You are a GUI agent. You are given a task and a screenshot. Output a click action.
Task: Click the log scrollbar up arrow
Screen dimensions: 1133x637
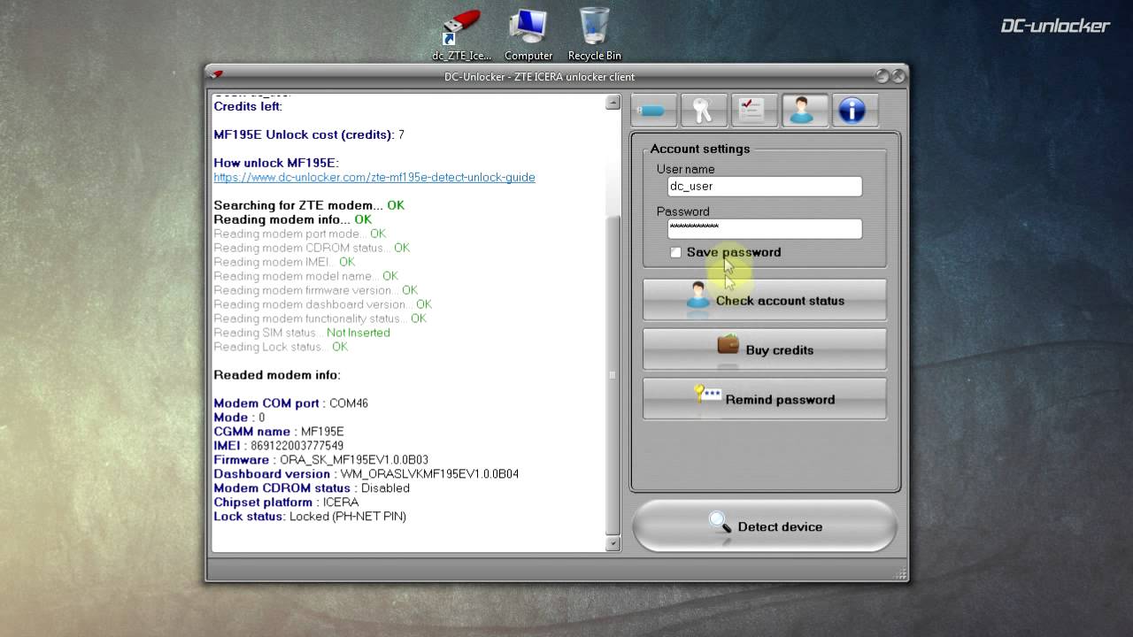[613, 103]
